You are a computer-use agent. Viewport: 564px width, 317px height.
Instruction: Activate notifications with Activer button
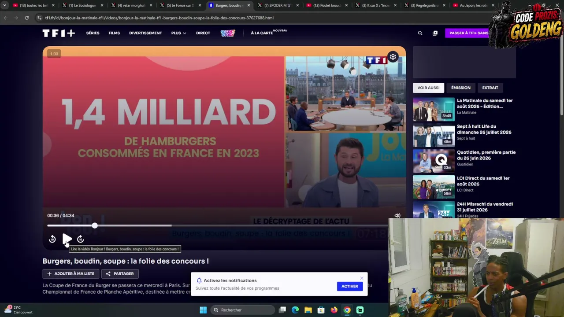(x=350, y=286)
